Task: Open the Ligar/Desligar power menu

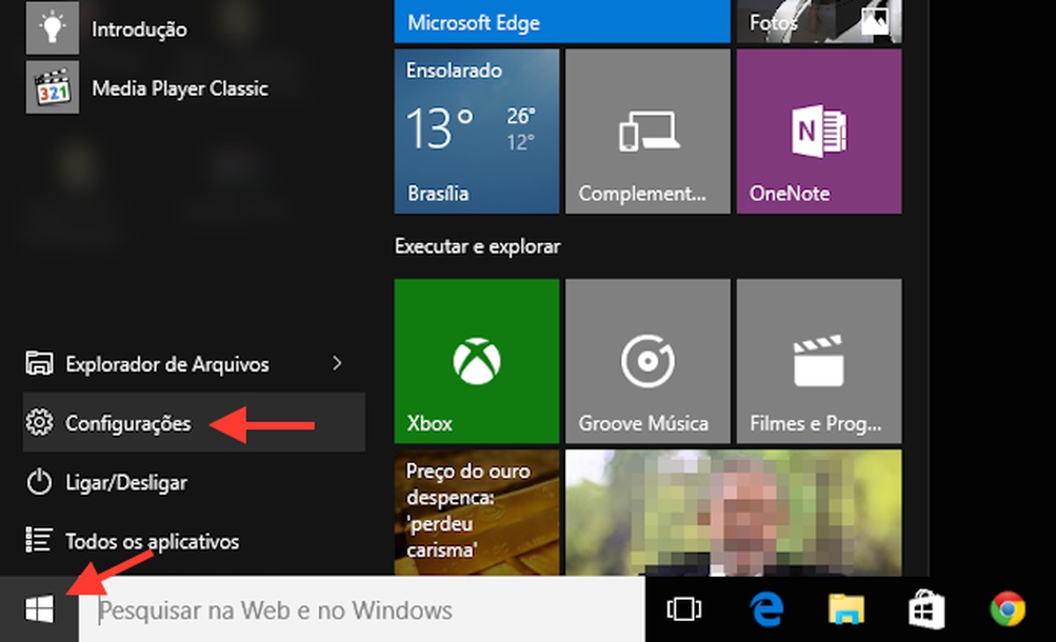Action: coord(132,483)
